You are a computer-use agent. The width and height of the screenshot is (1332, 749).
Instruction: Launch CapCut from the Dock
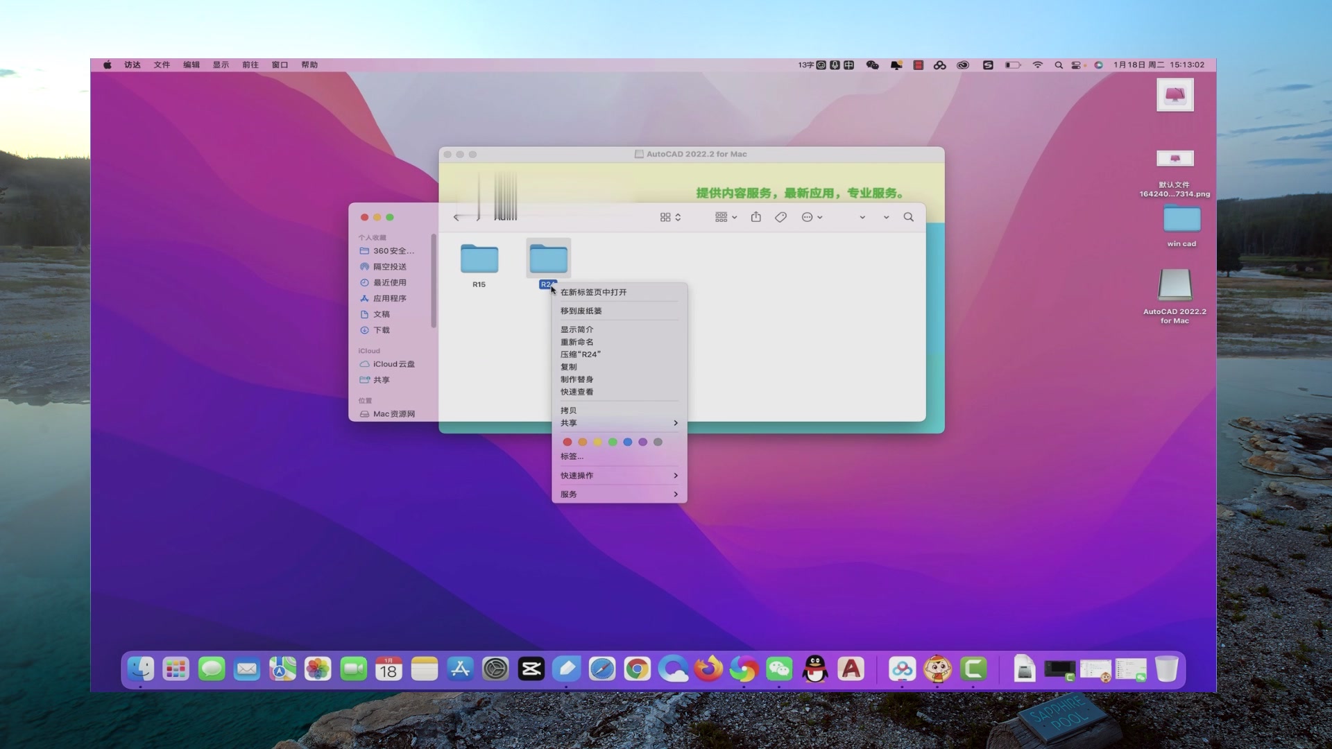click(x=531, y=669)
